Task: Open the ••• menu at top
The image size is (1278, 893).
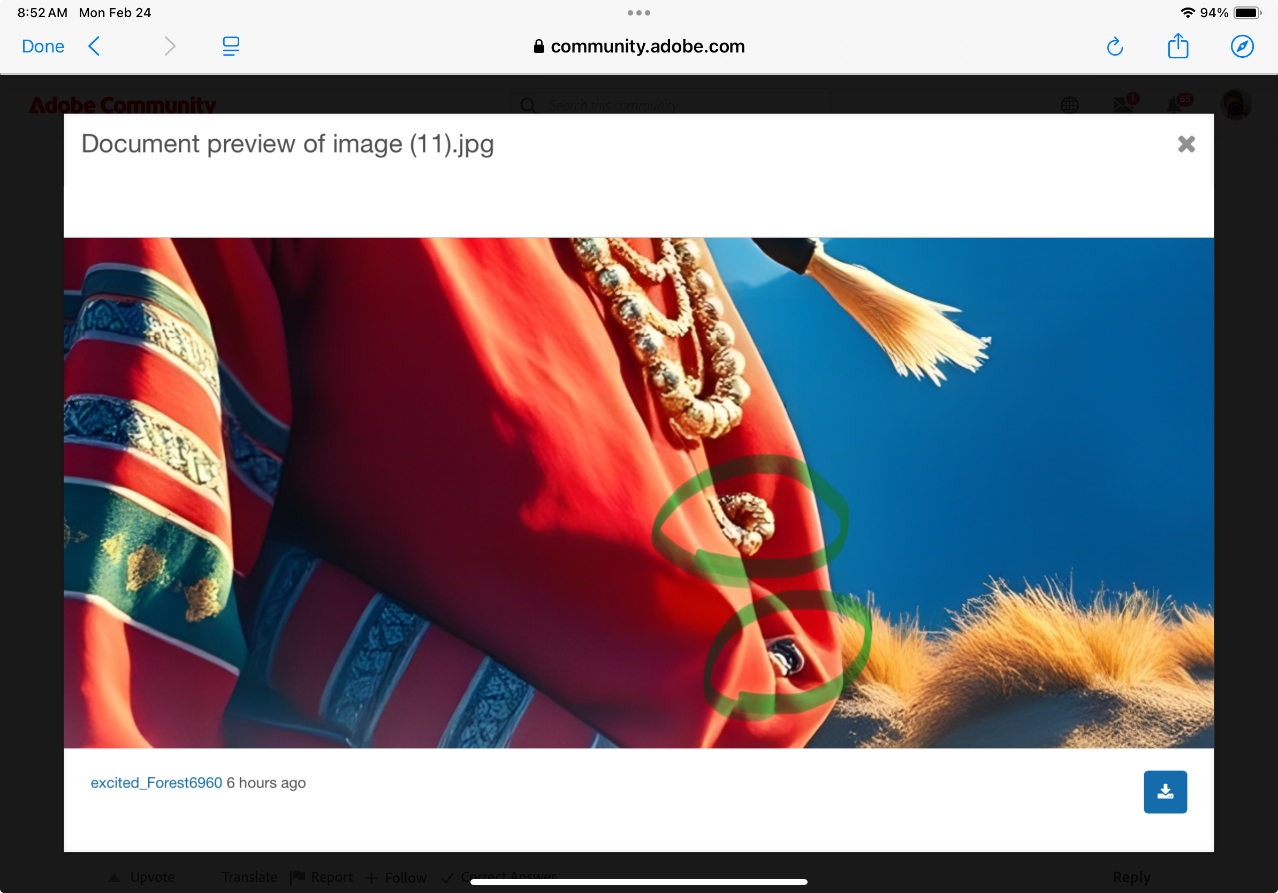Action: coord(638,12)
